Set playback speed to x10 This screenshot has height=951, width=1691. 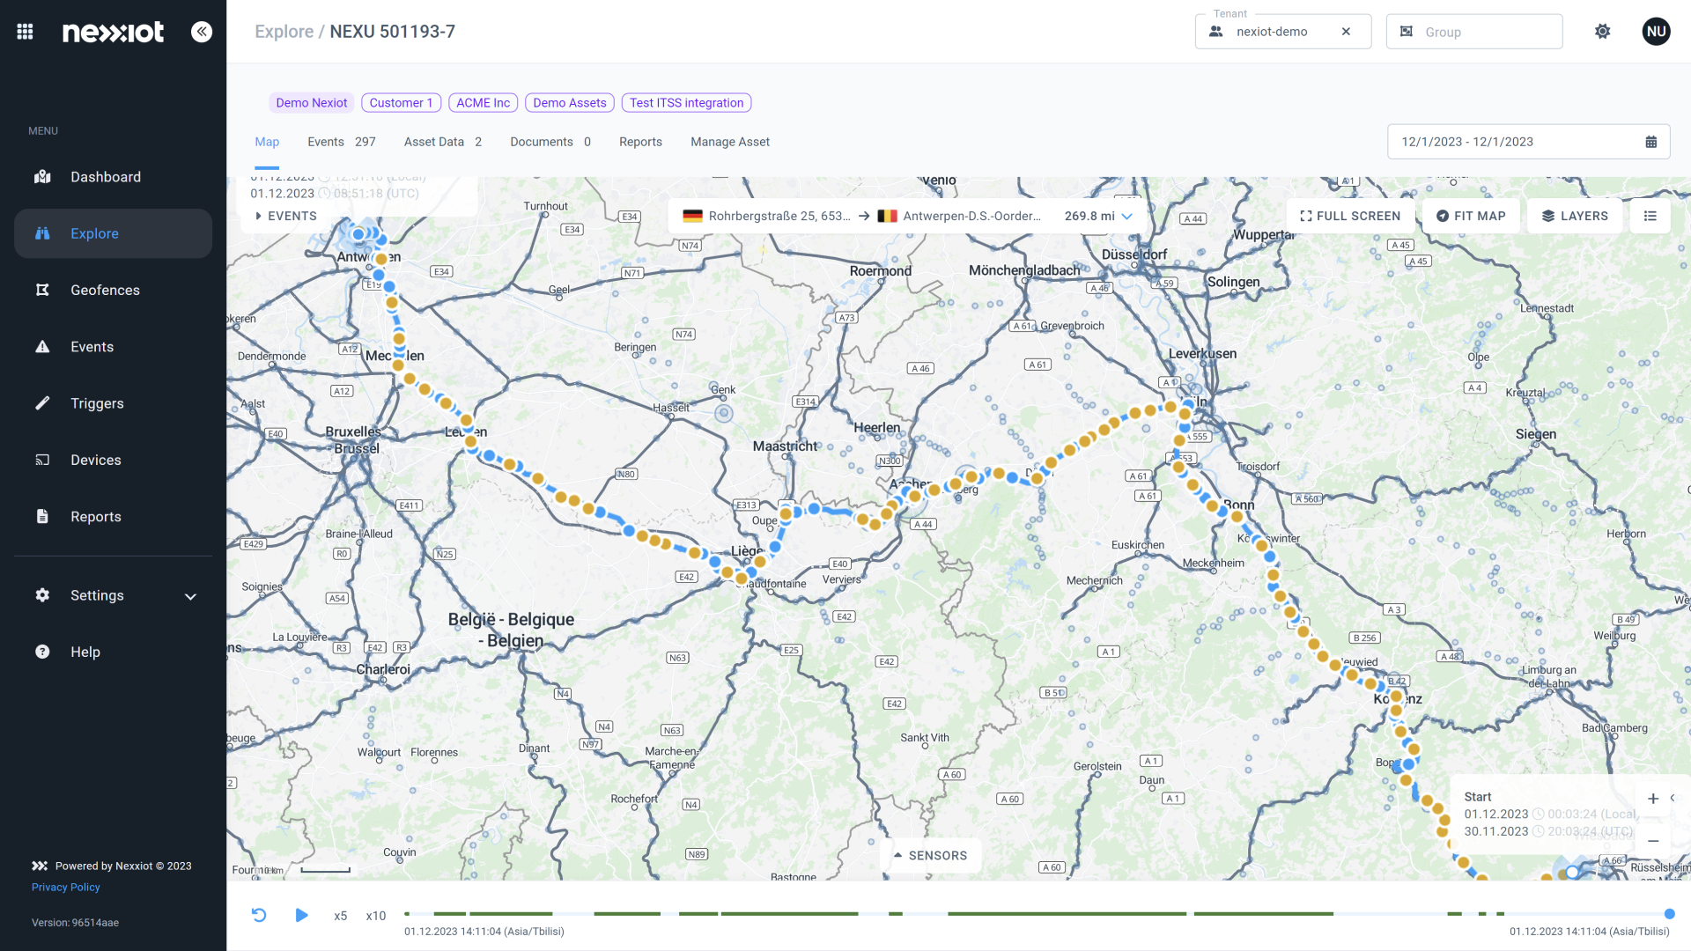pos(376,916)
